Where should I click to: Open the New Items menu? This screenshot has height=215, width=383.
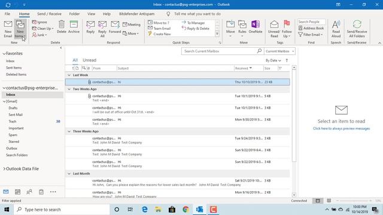click(20, 29)
